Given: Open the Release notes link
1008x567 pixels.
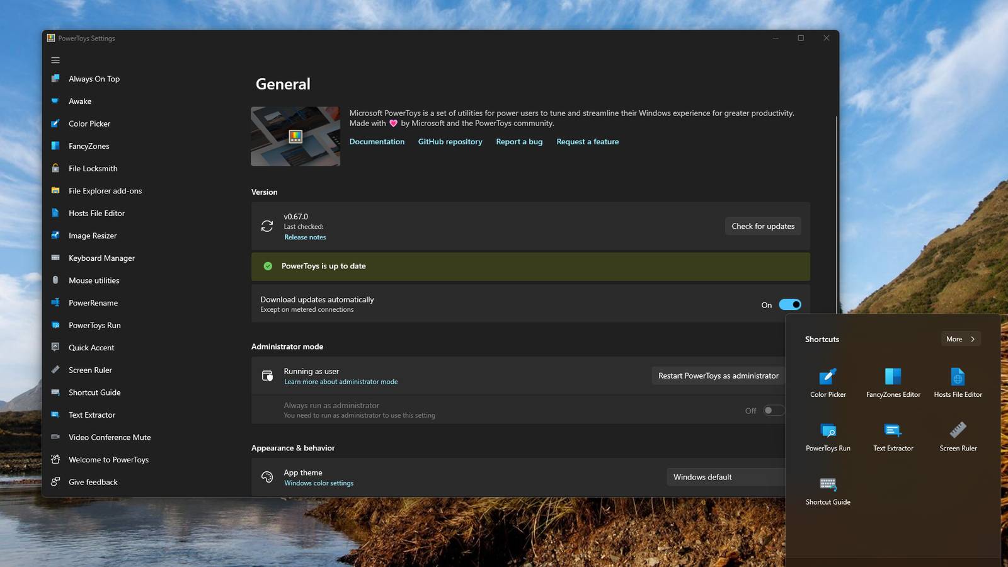Looking at the screenshot, I should [305, 238].
